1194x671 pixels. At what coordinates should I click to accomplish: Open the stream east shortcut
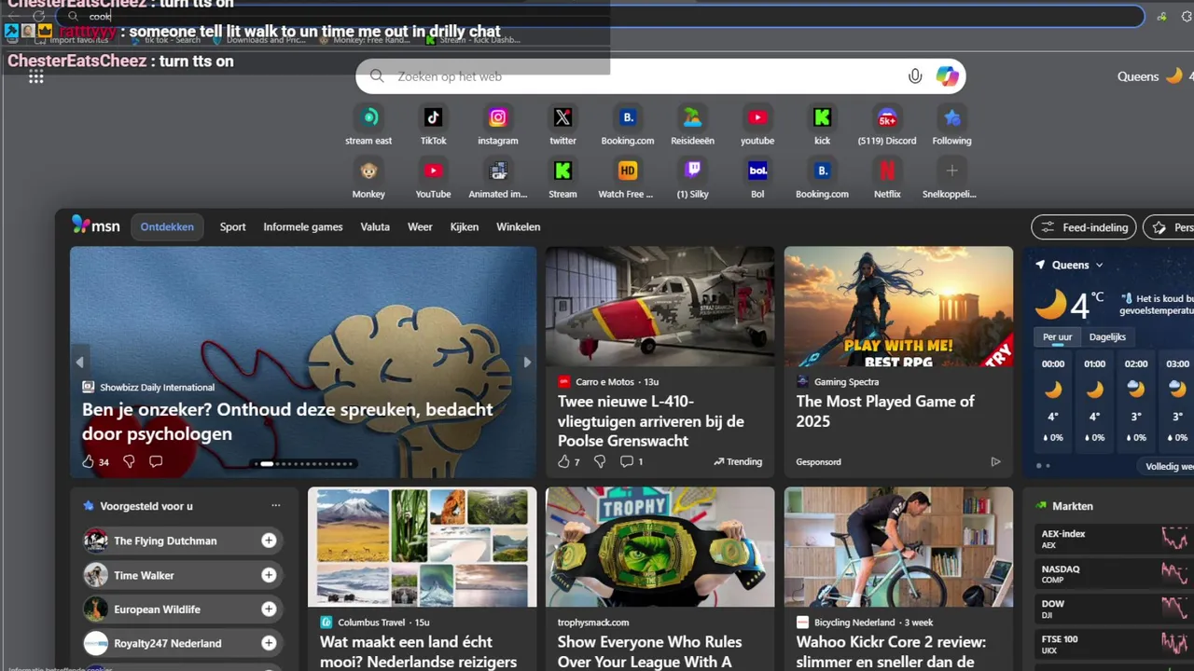tap(368, 117)
